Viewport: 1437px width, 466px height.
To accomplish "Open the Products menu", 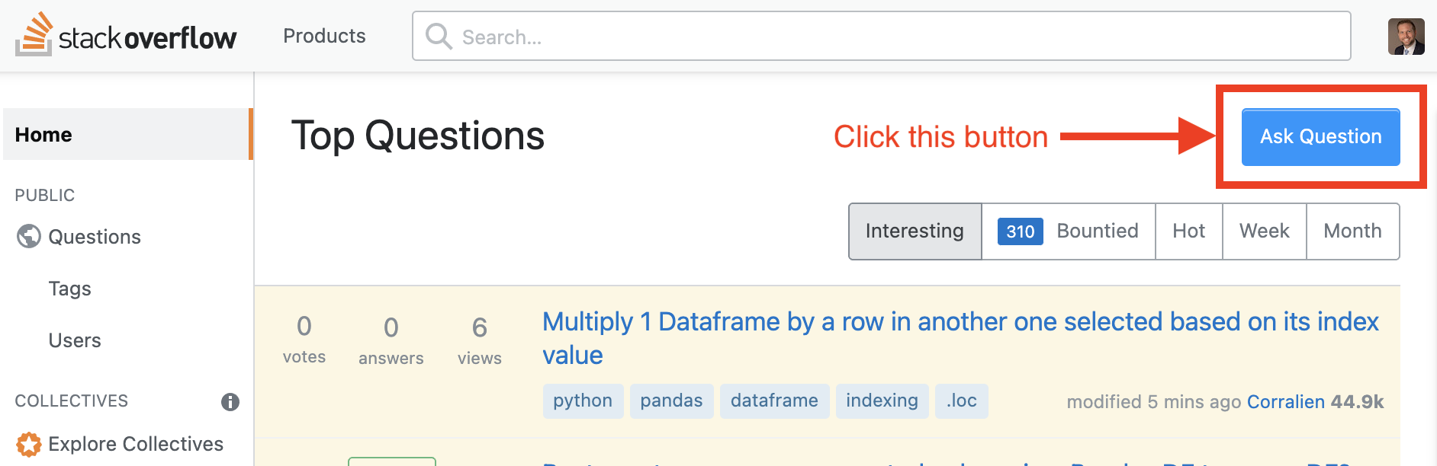I will point(324,36).
